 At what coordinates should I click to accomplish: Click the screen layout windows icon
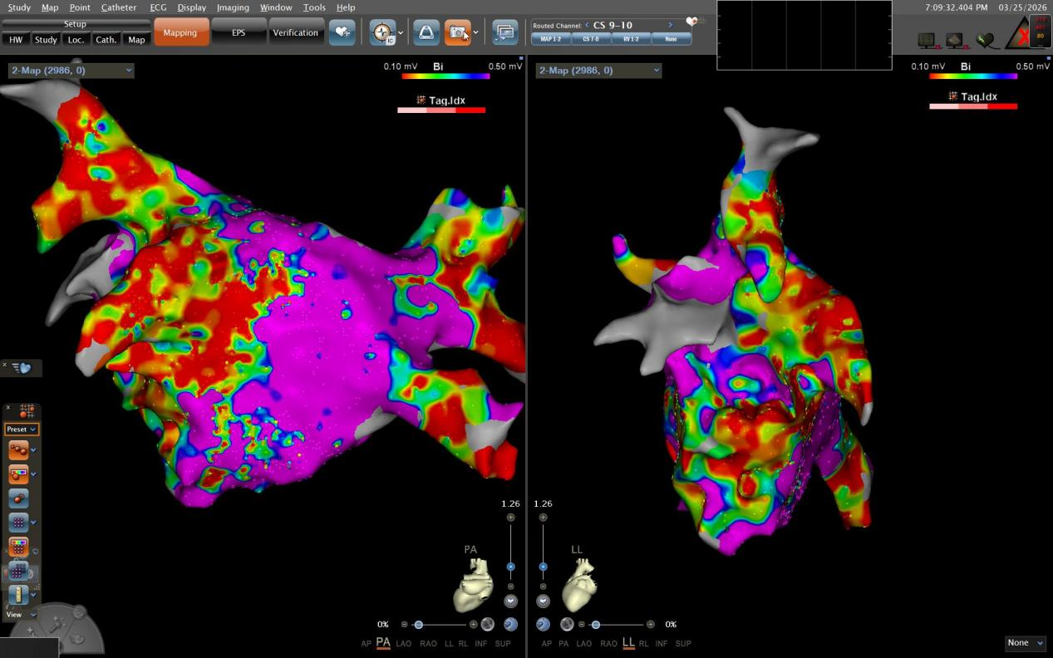click(504, 32)
